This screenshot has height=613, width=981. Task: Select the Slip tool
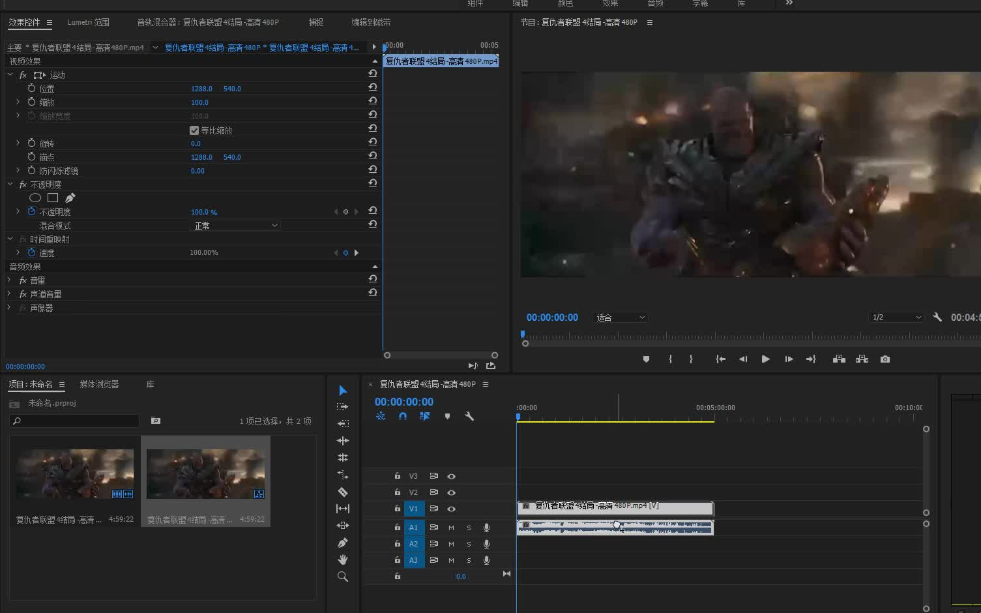(x=343, y=509)
